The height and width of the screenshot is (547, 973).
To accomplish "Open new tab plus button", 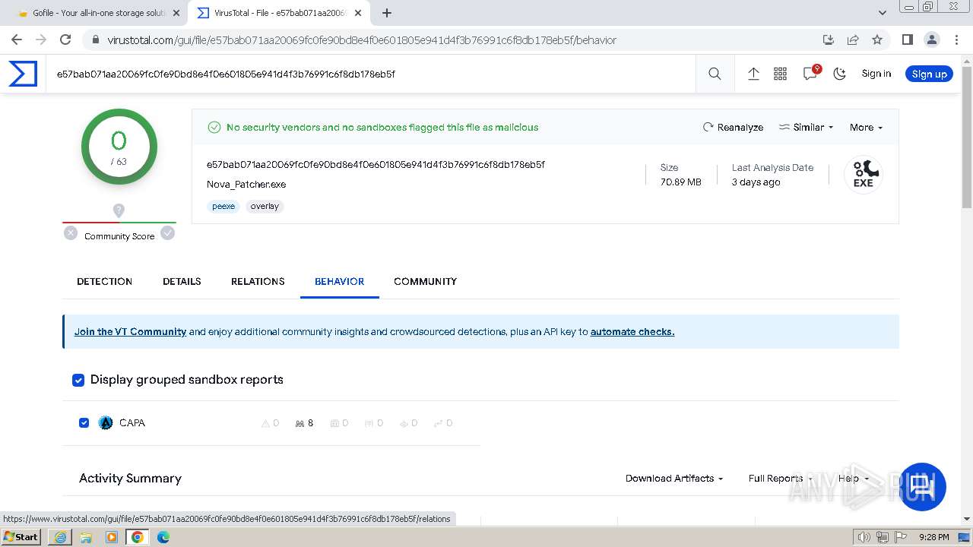I will 387,13.
